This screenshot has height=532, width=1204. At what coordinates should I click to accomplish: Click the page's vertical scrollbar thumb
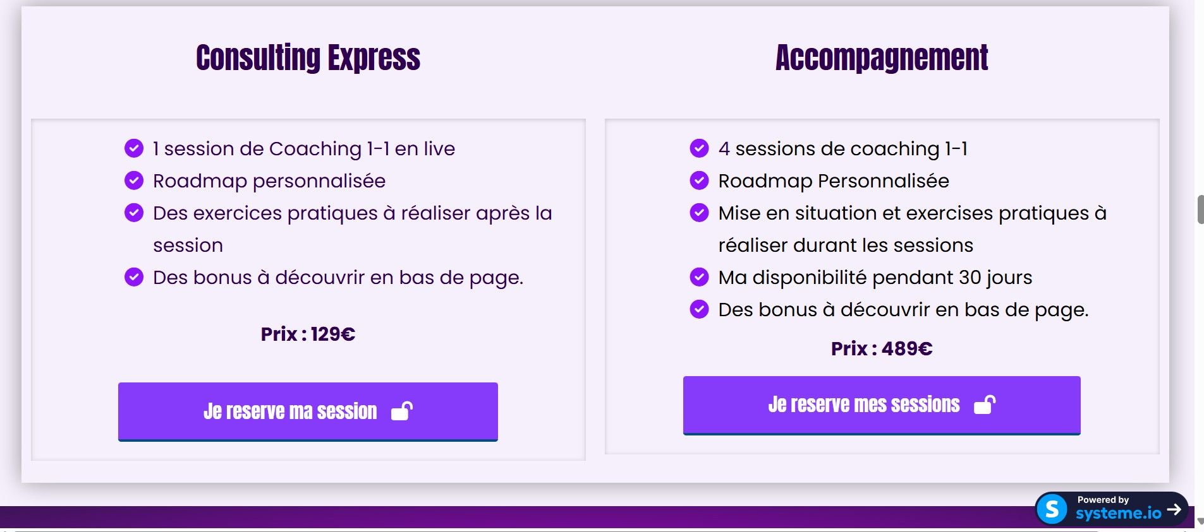pyautogui.click(x=1200, y=210)
